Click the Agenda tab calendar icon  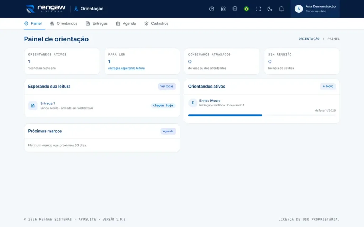tap(118, 23)
